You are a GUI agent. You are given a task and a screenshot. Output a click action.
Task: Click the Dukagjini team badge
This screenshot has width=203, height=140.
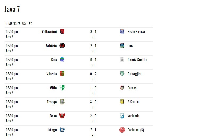pyautogui.click(x=122, y=74)
